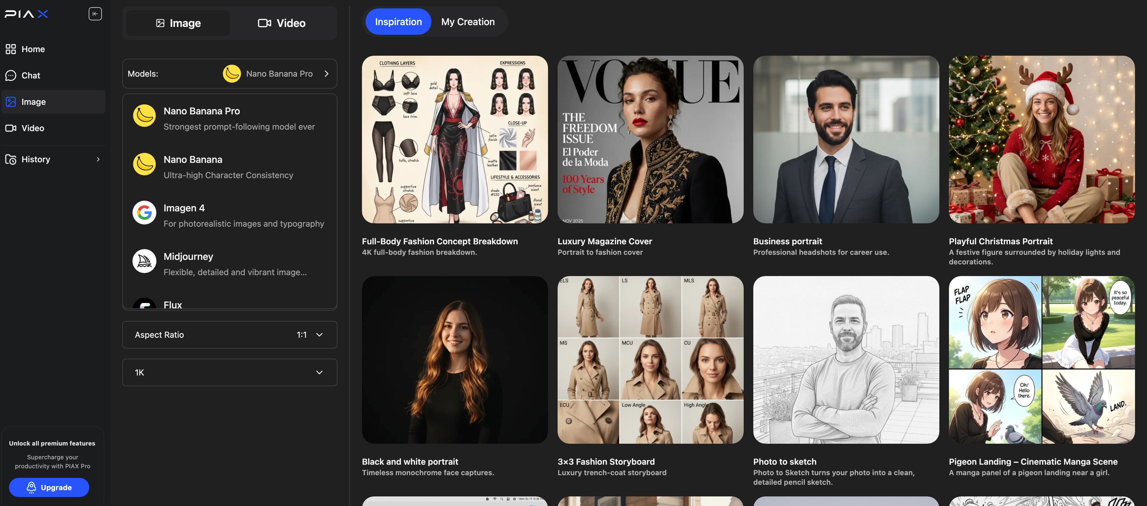
Task: Open the 1K resolution dropdown
Action: pos(229,372)
